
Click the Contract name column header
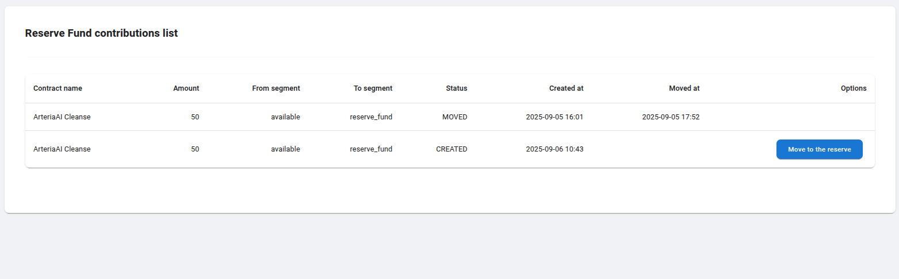click(58, 88)
